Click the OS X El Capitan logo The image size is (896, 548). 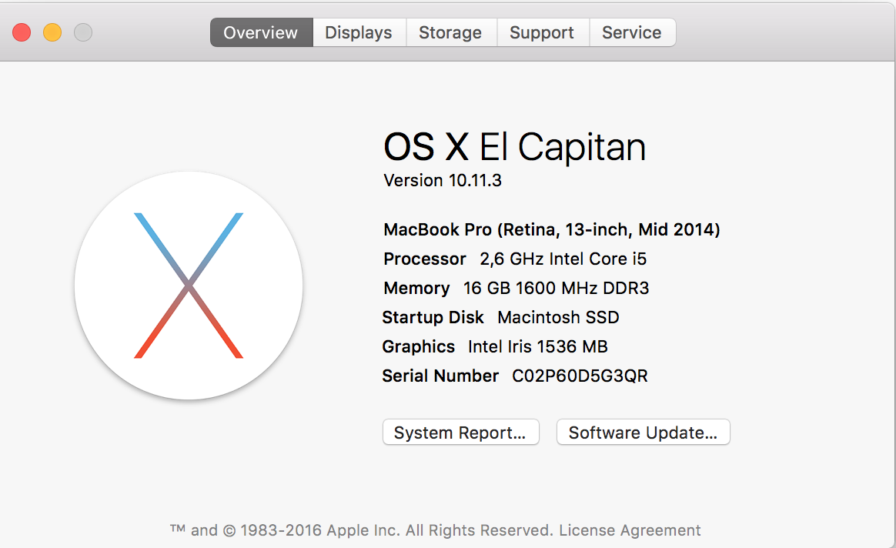pos(189,286)
